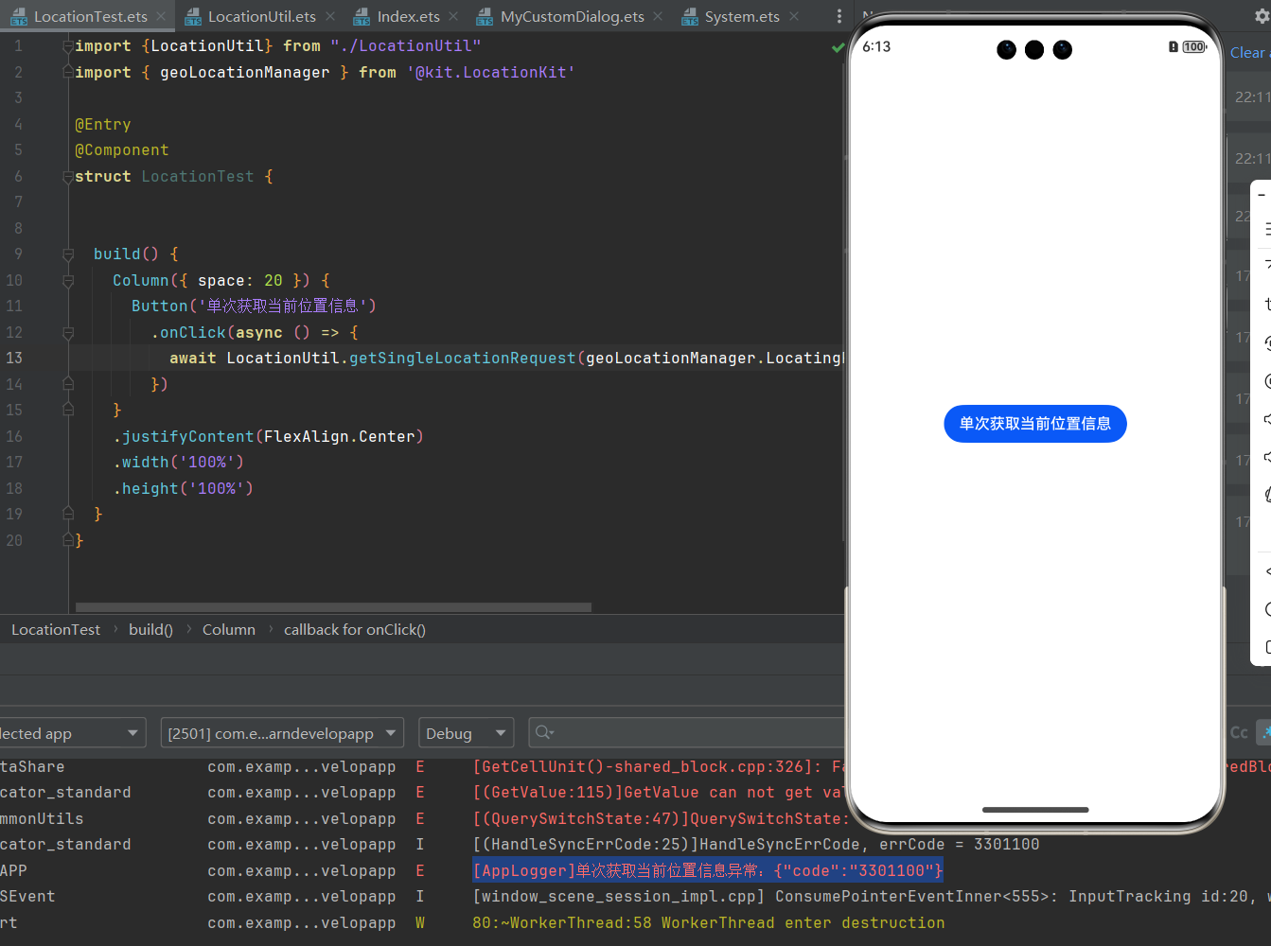Click the @Entry decorator text

(103, 124)
